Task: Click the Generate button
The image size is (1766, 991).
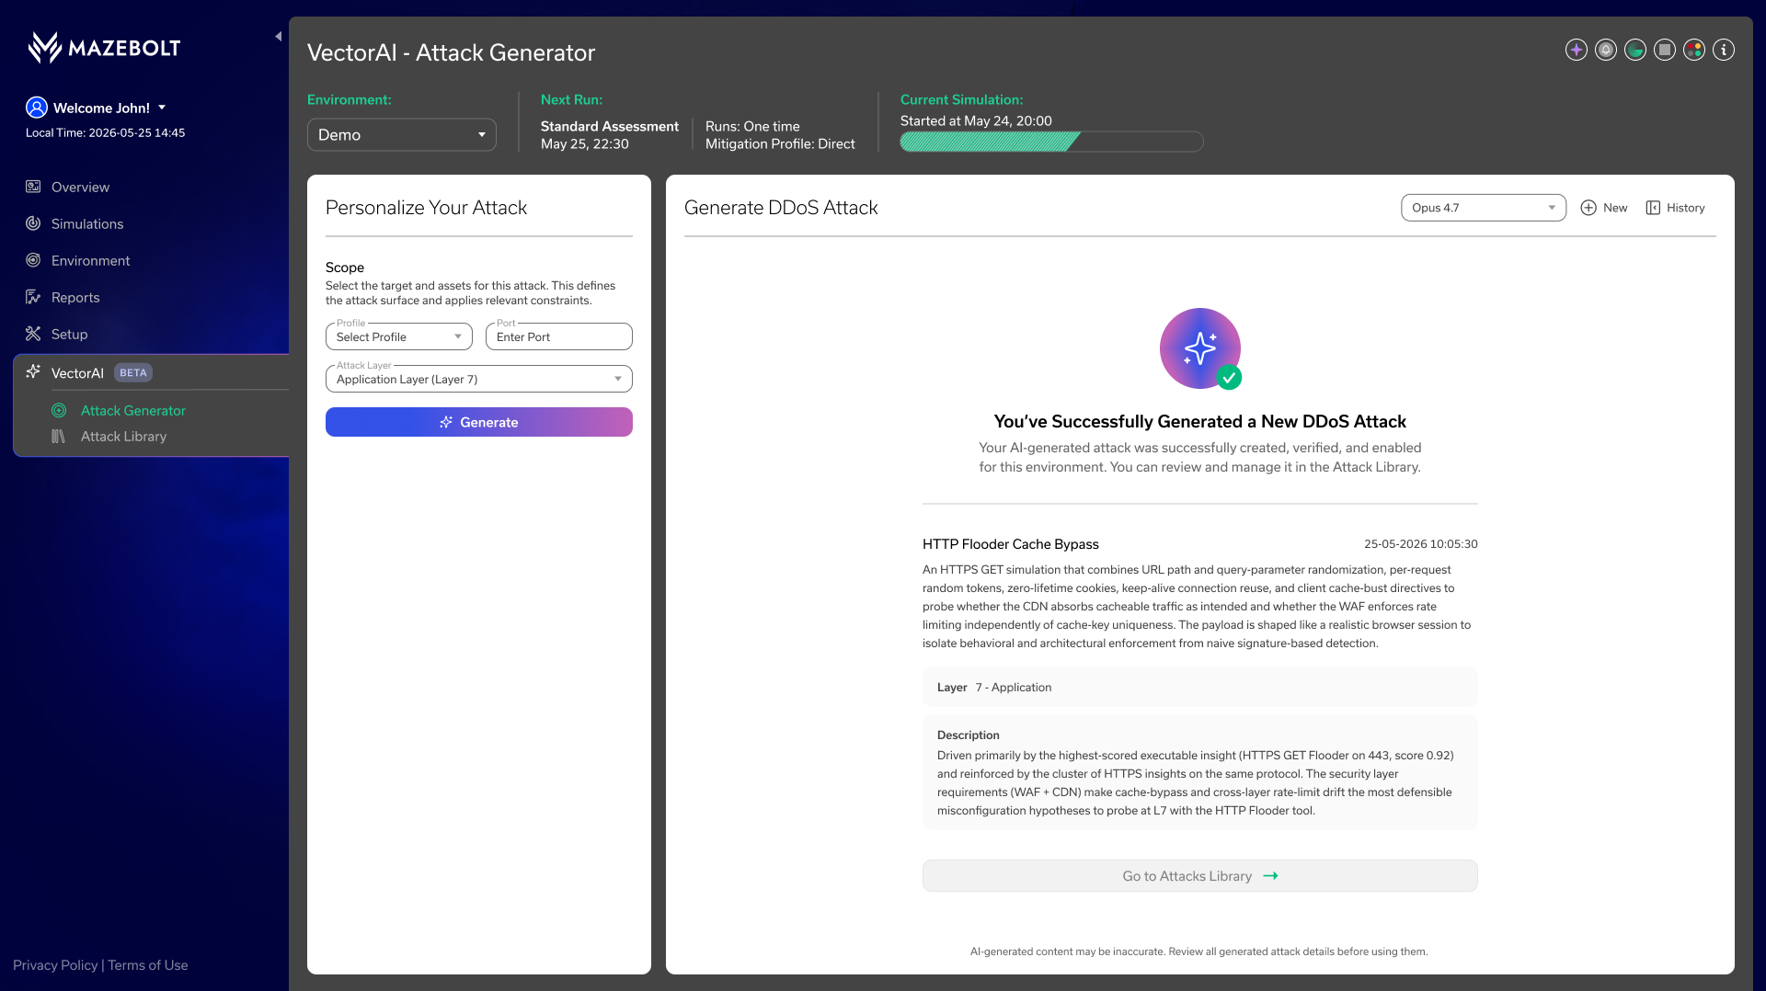Action: pos(479,422)
